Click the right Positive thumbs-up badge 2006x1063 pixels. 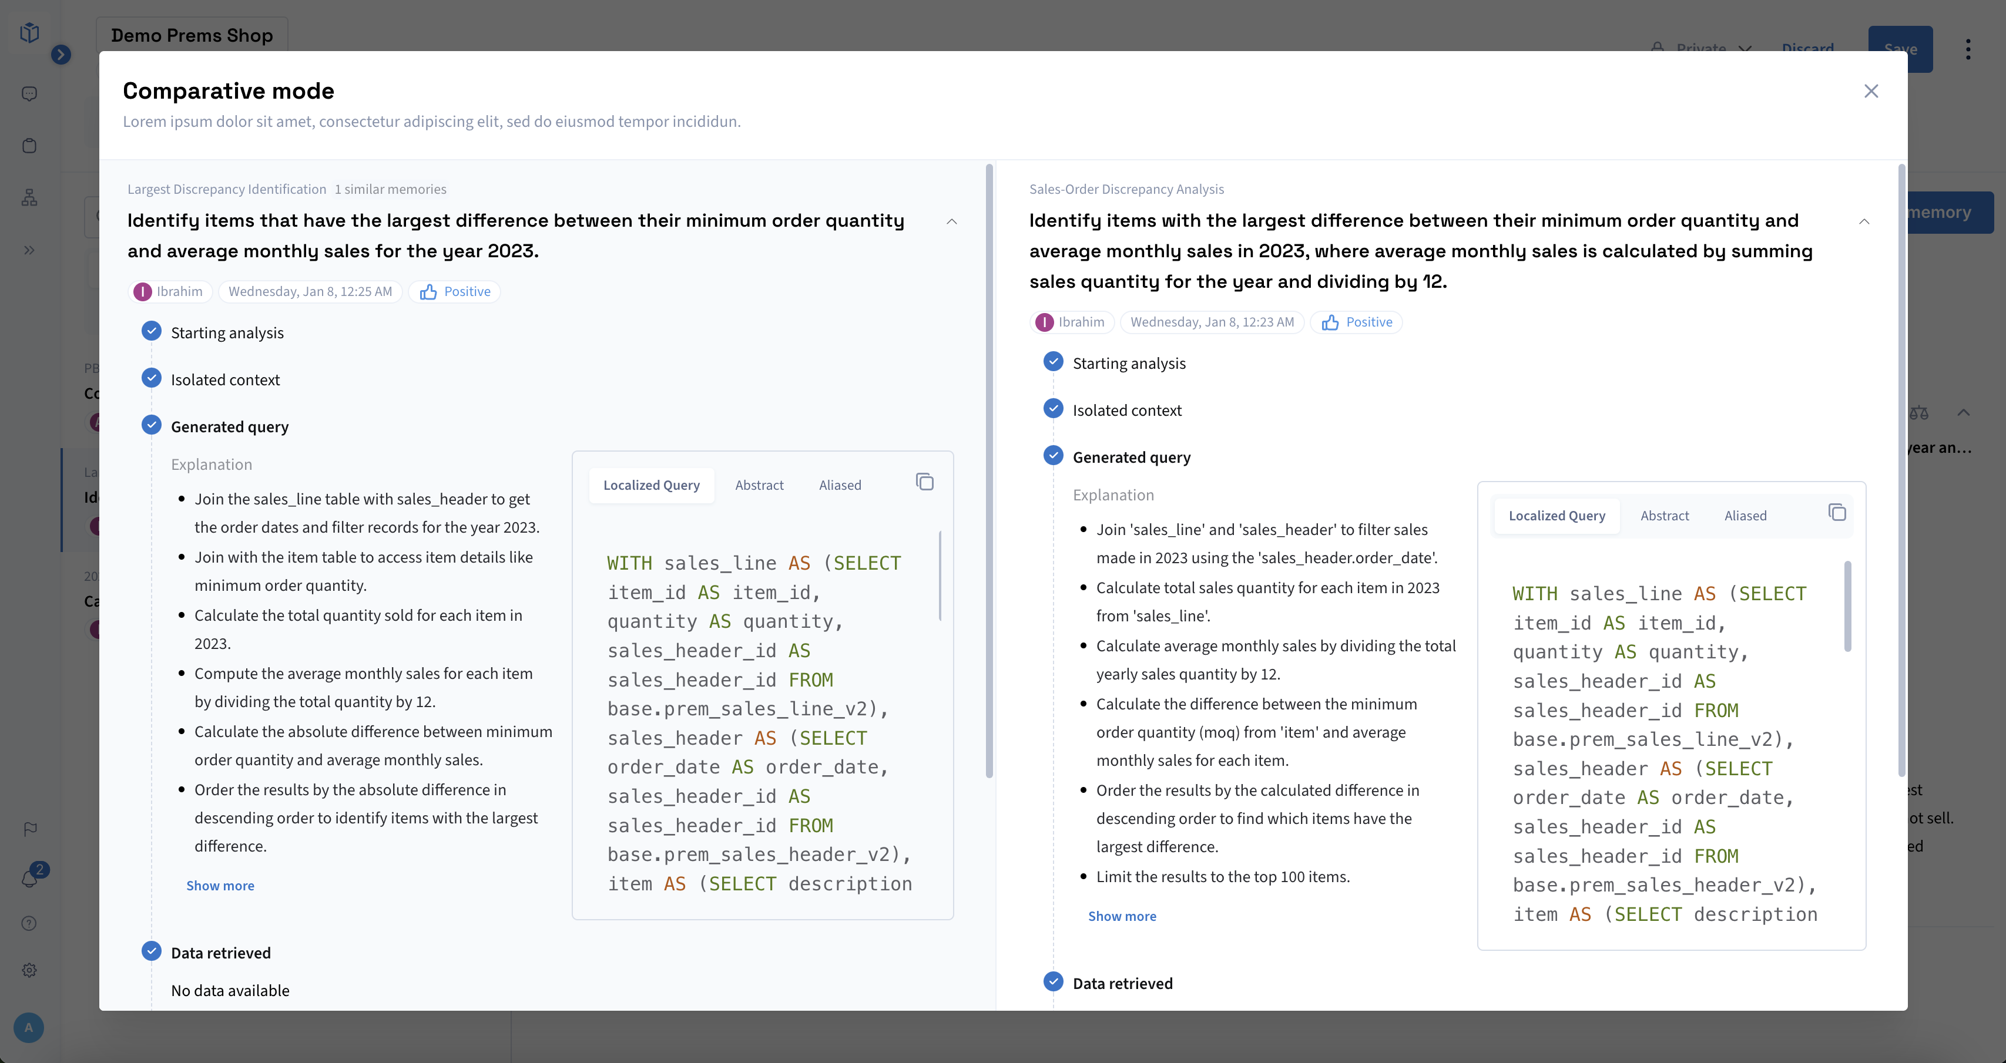(x=1357, y=322)
